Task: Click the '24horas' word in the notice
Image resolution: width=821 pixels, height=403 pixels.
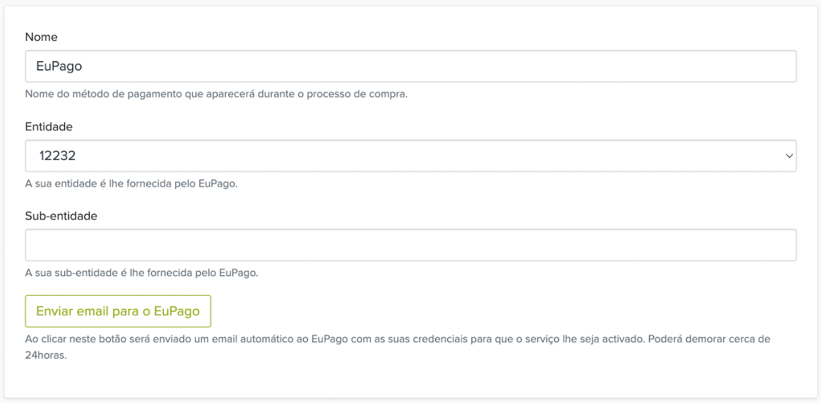Action: (x=46, y=355)
